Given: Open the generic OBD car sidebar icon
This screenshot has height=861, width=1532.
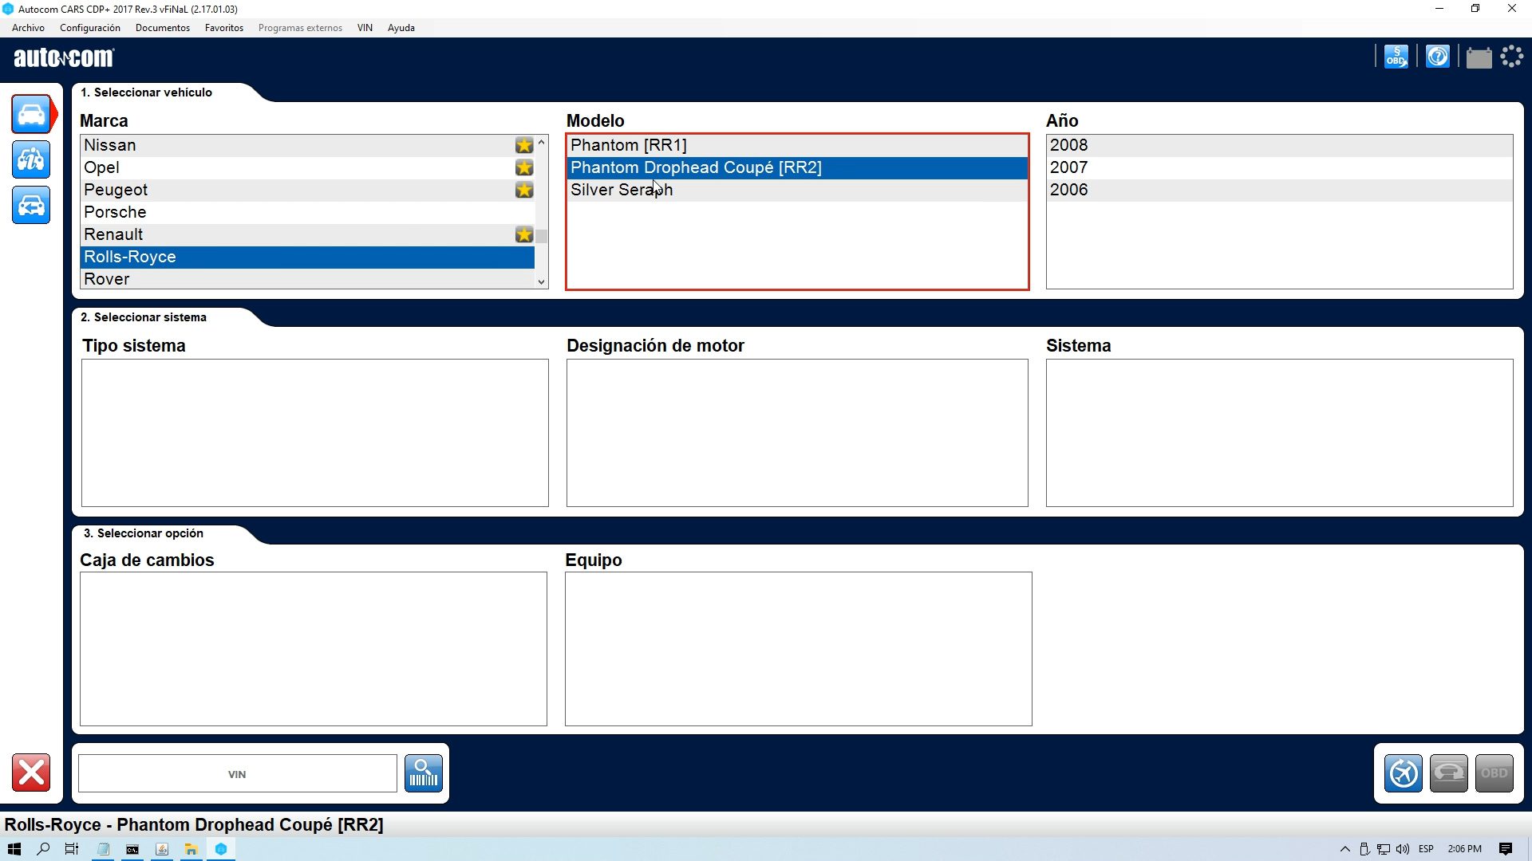Looking at the screenshot, I should pos(31,206).
